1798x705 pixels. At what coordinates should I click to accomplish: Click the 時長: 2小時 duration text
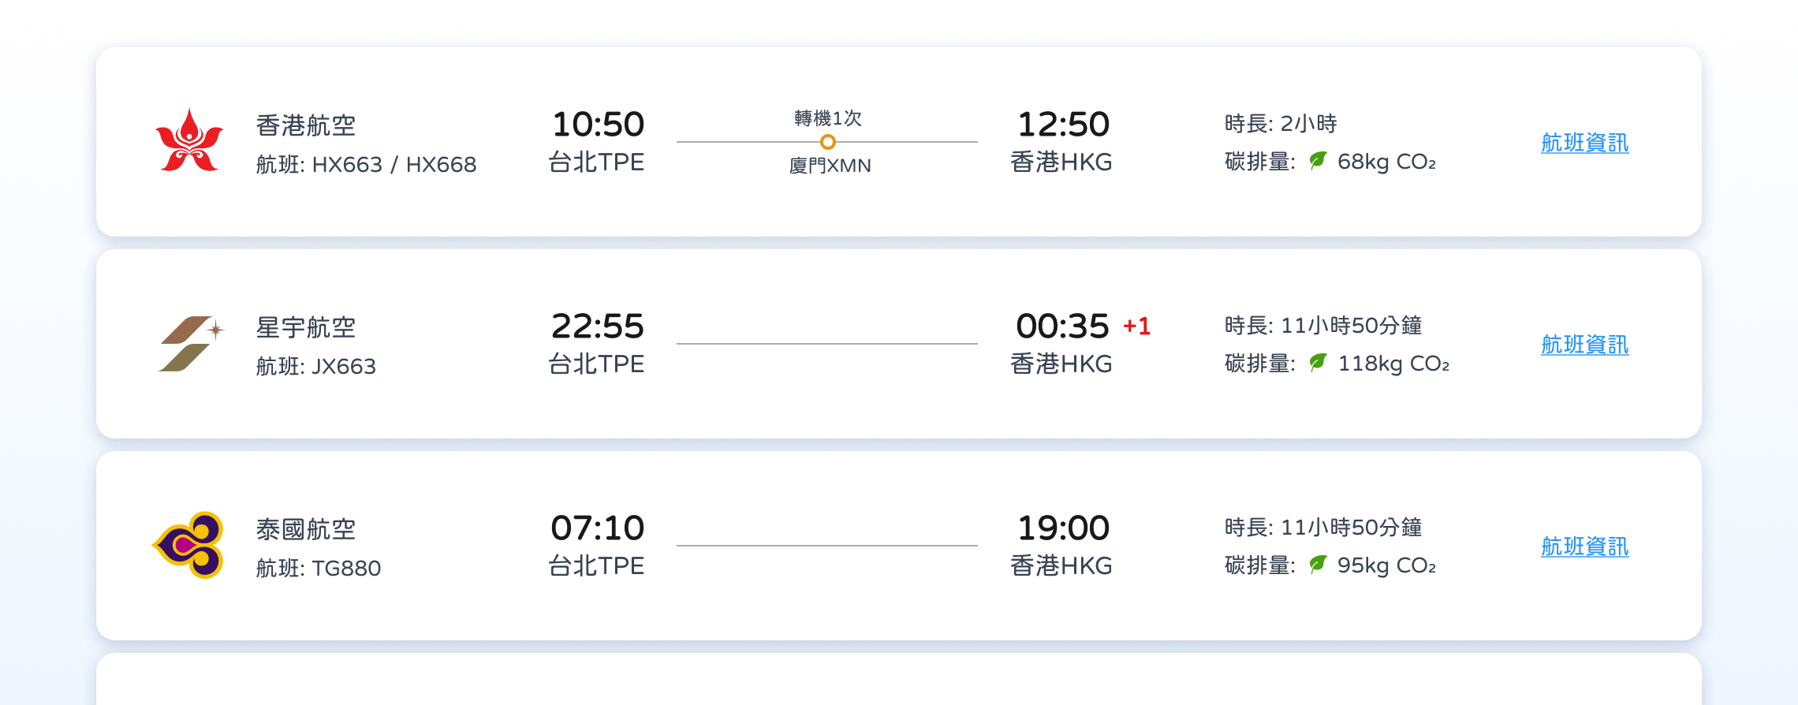(1281, 124)
